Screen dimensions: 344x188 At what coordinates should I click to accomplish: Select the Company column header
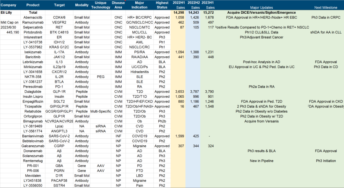coord(8,5)
